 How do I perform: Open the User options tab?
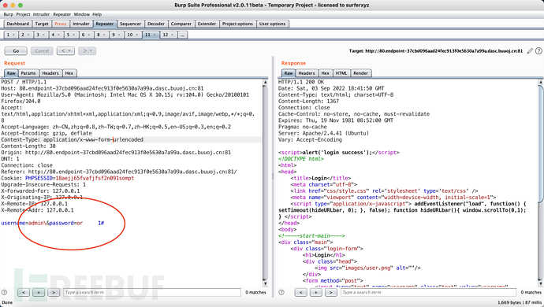[x=272, y=24]
